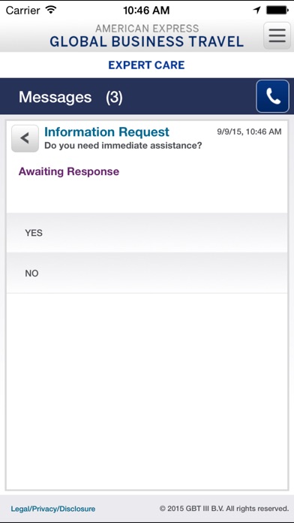The height and width of the screenshot is (523, 294).
Task: Tap the Information Request title
Action: click(x=107, y=132)
